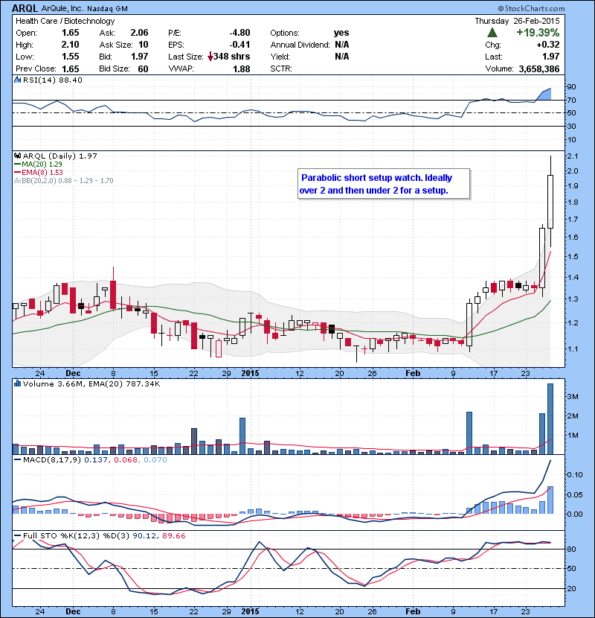Viewport: 595px width, 618px height.
Task: Click the green up arrow beside +19.39%
Action: coord(492,34)
